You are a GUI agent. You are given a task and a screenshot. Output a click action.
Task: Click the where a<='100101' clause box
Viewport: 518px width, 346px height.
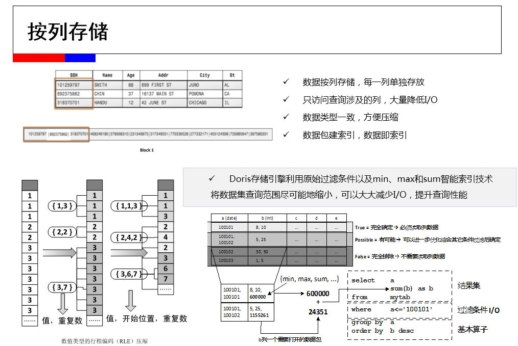[x=398, y=309]
